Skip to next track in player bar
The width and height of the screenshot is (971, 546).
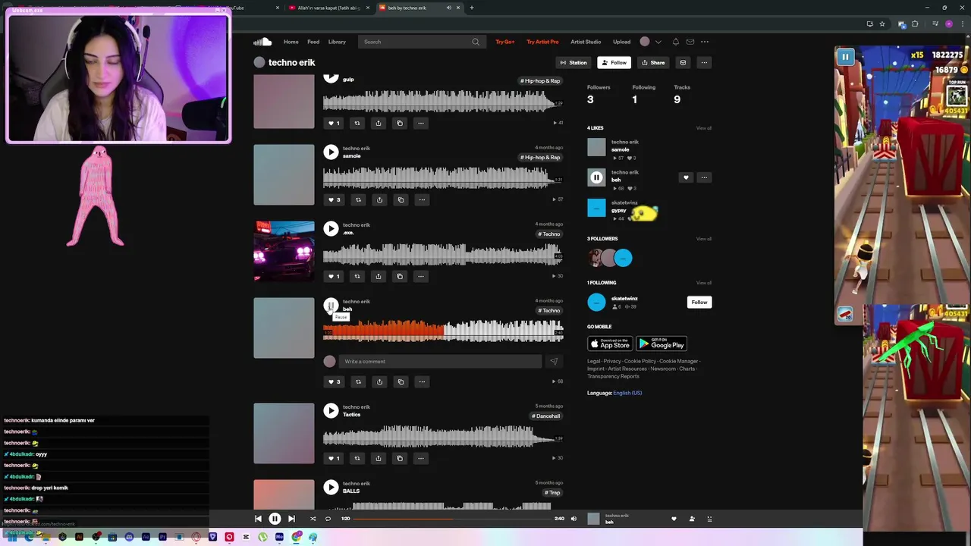coord(291,519)
